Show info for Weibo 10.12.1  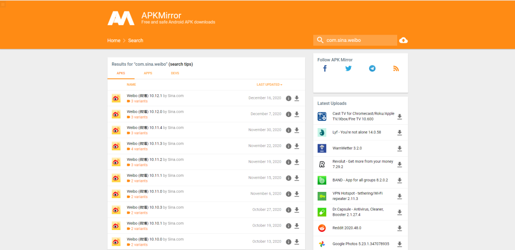click(x=288, y=98)
